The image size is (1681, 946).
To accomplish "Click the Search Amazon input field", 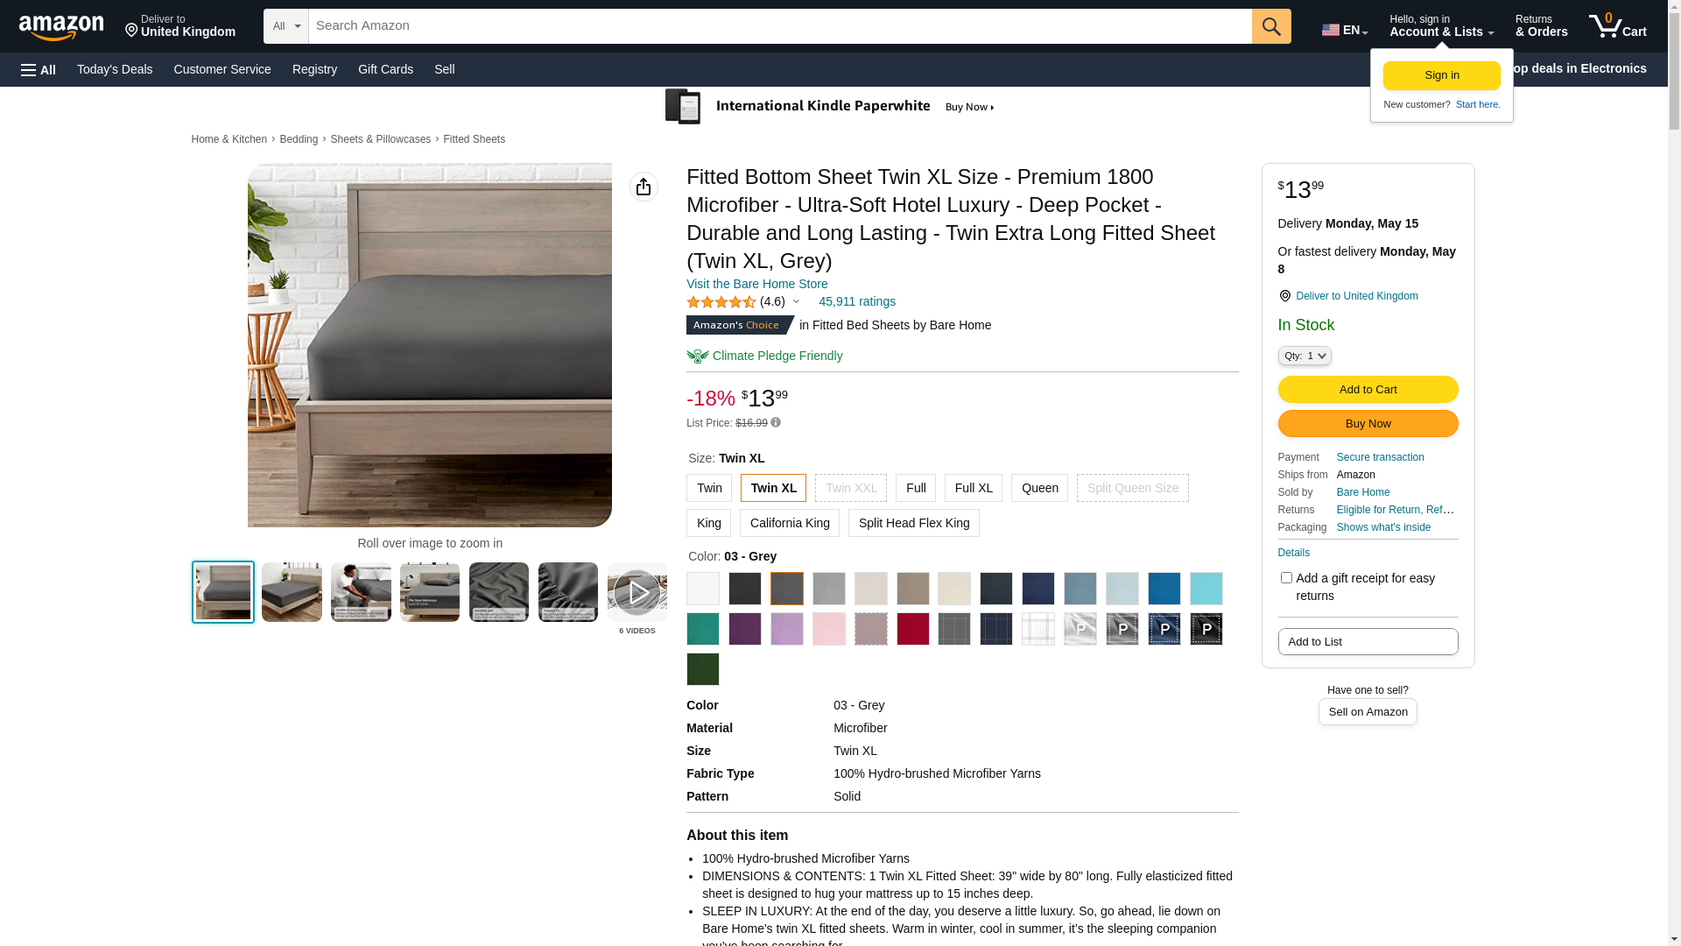I will click(x=779, y=26).
